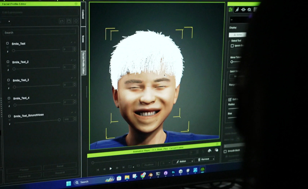Open the Blender icon in taskbar
This screenshot has width=308, height=189.
click(150, 175)
